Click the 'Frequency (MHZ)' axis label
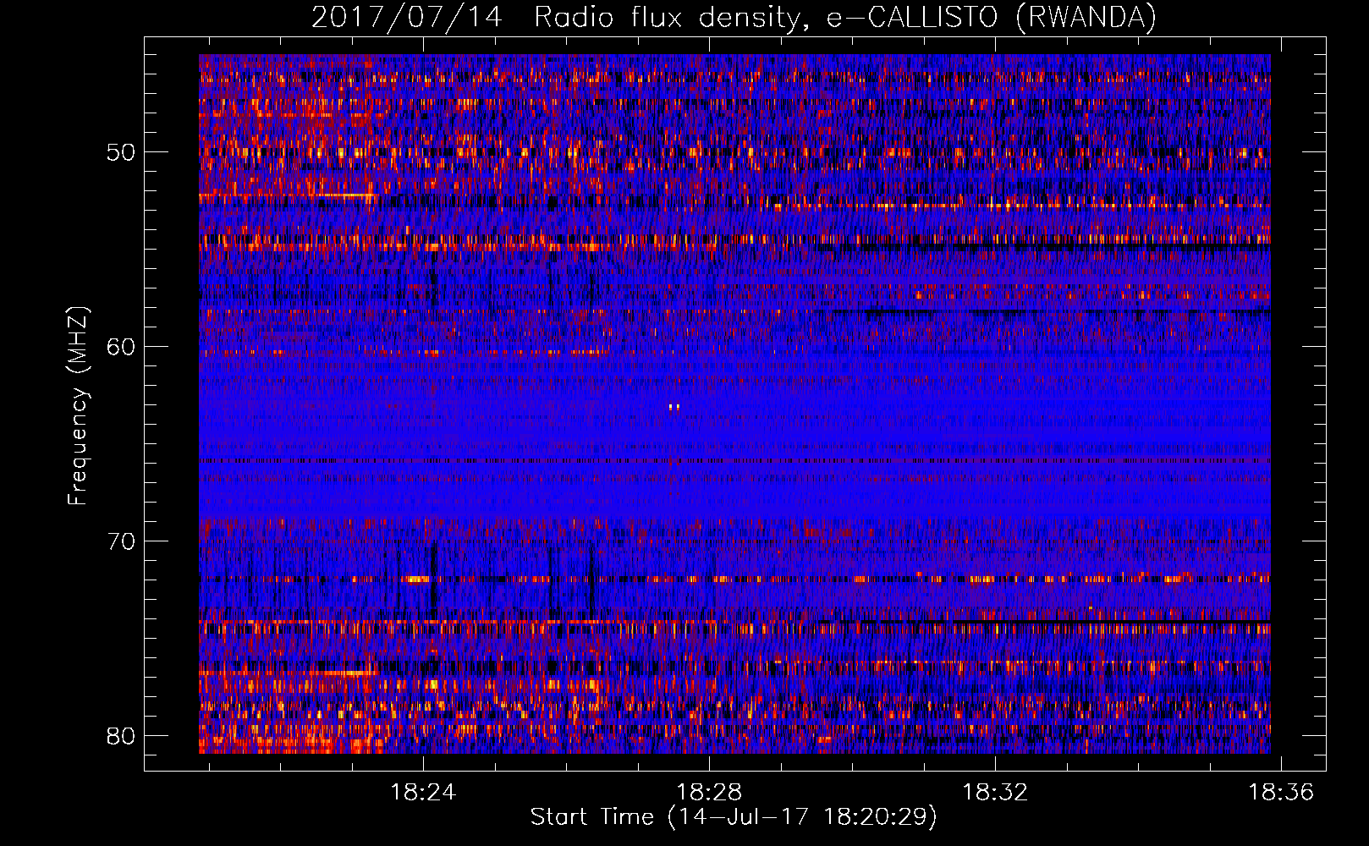Image resolution: width=1369 pixels, height=846 pixels. tap(78, 406)
